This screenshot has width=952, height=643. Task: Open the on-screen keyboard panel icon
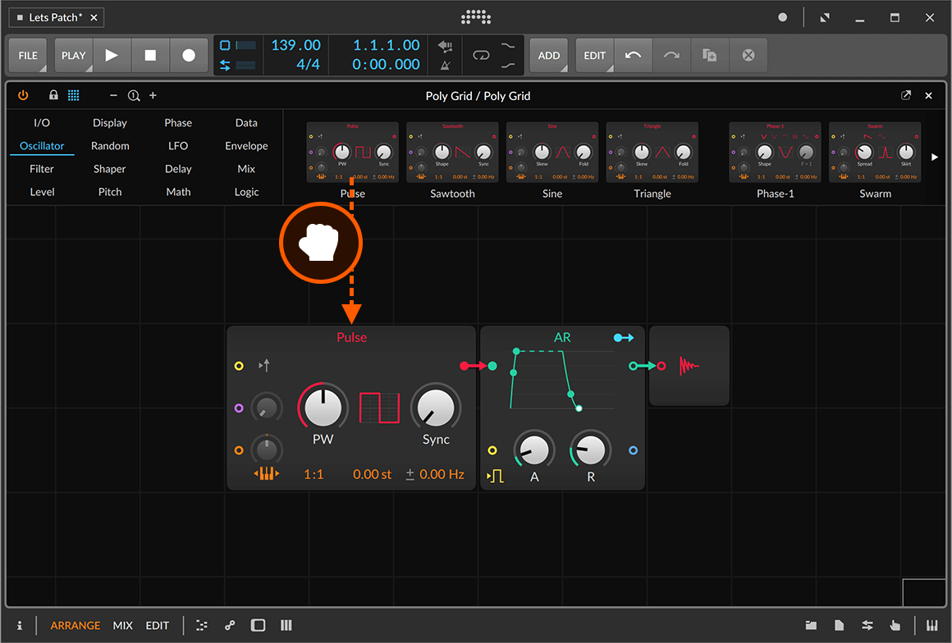coord(931,625)
